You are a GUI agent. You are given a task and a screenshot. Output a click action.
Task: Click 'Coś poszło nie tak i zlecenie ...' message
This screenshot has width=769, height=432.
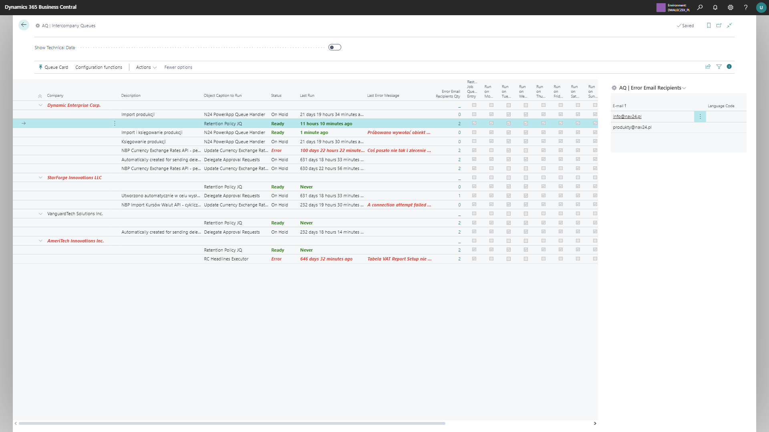coord(399,150)
